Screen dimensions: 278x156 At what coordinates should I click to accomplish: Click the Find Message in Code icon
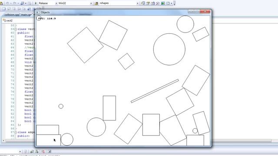[x=26, y=151]
